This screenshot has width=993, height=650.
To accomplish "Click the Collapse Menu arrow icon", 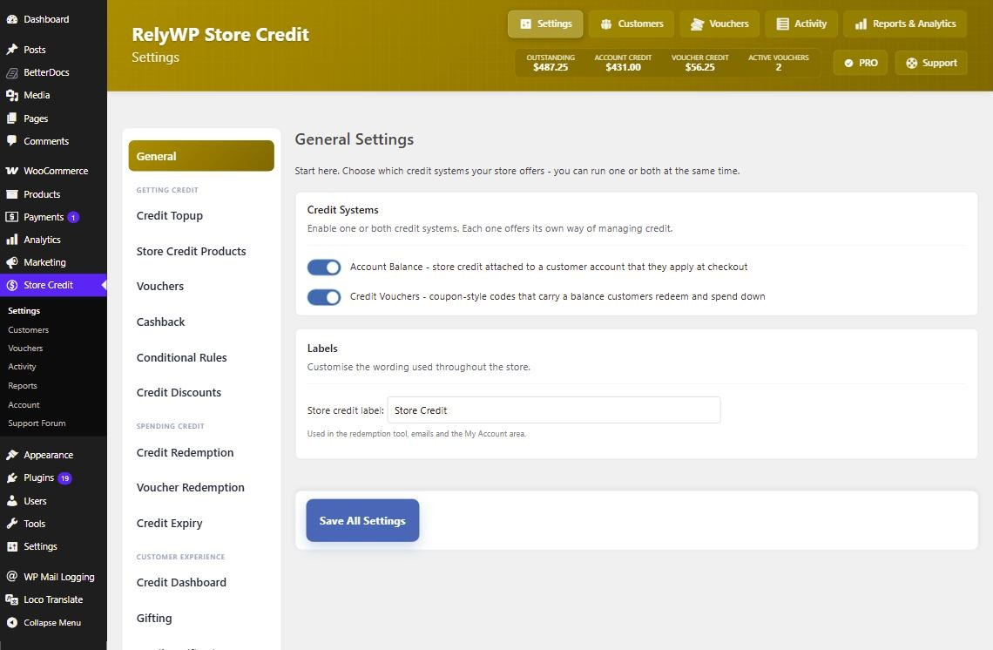I will pos(12,622).
